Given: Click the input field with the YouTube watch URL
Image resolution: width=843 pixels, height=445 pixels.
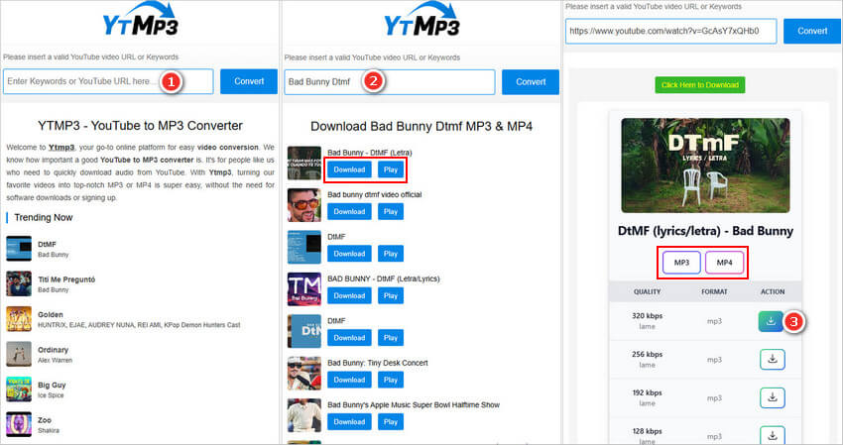Looking at the screenshot, I should pos(670,31).
